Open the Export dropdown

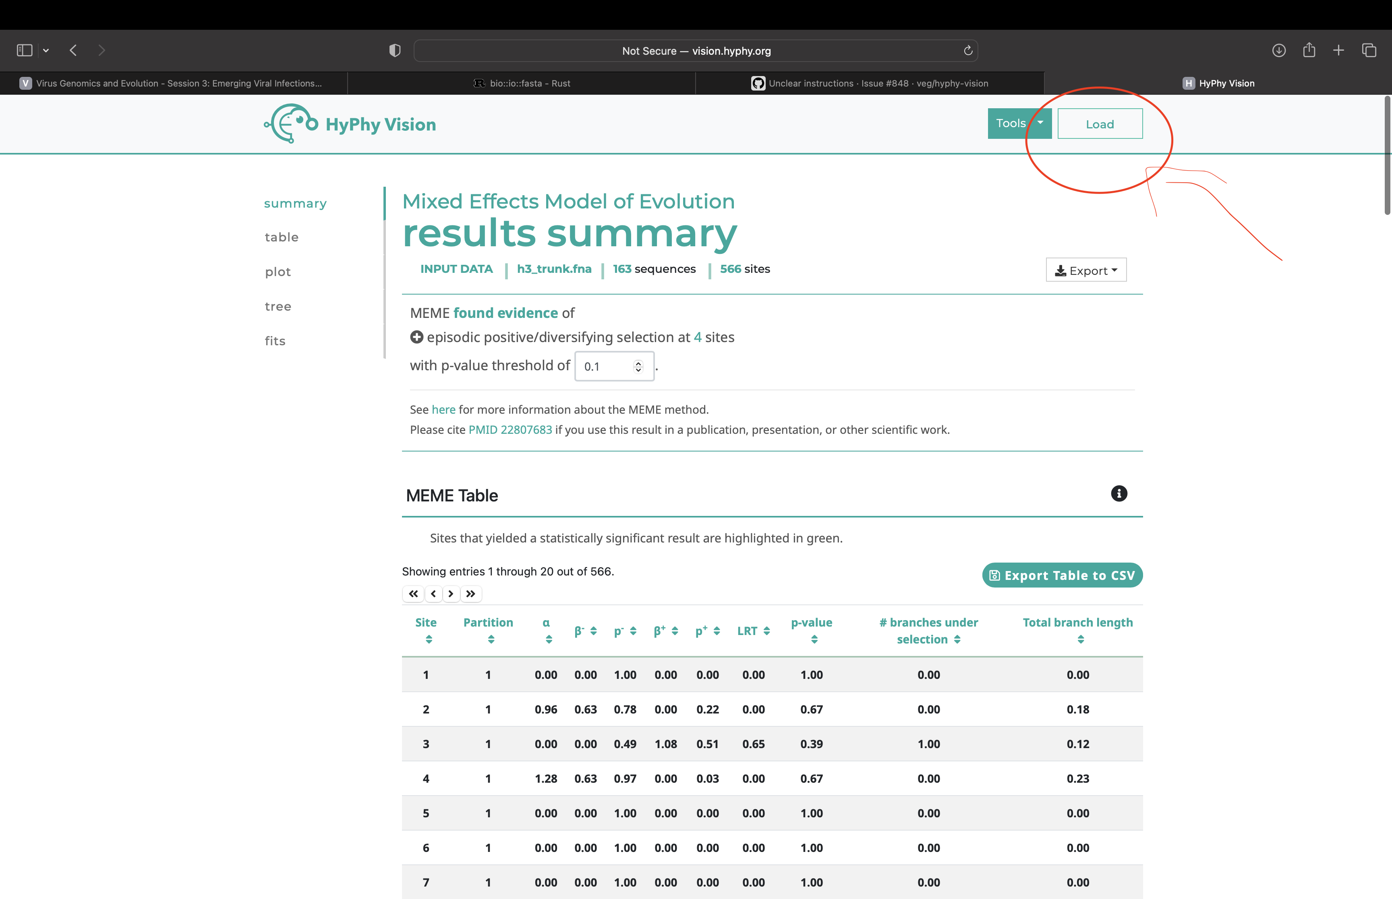1085,270
